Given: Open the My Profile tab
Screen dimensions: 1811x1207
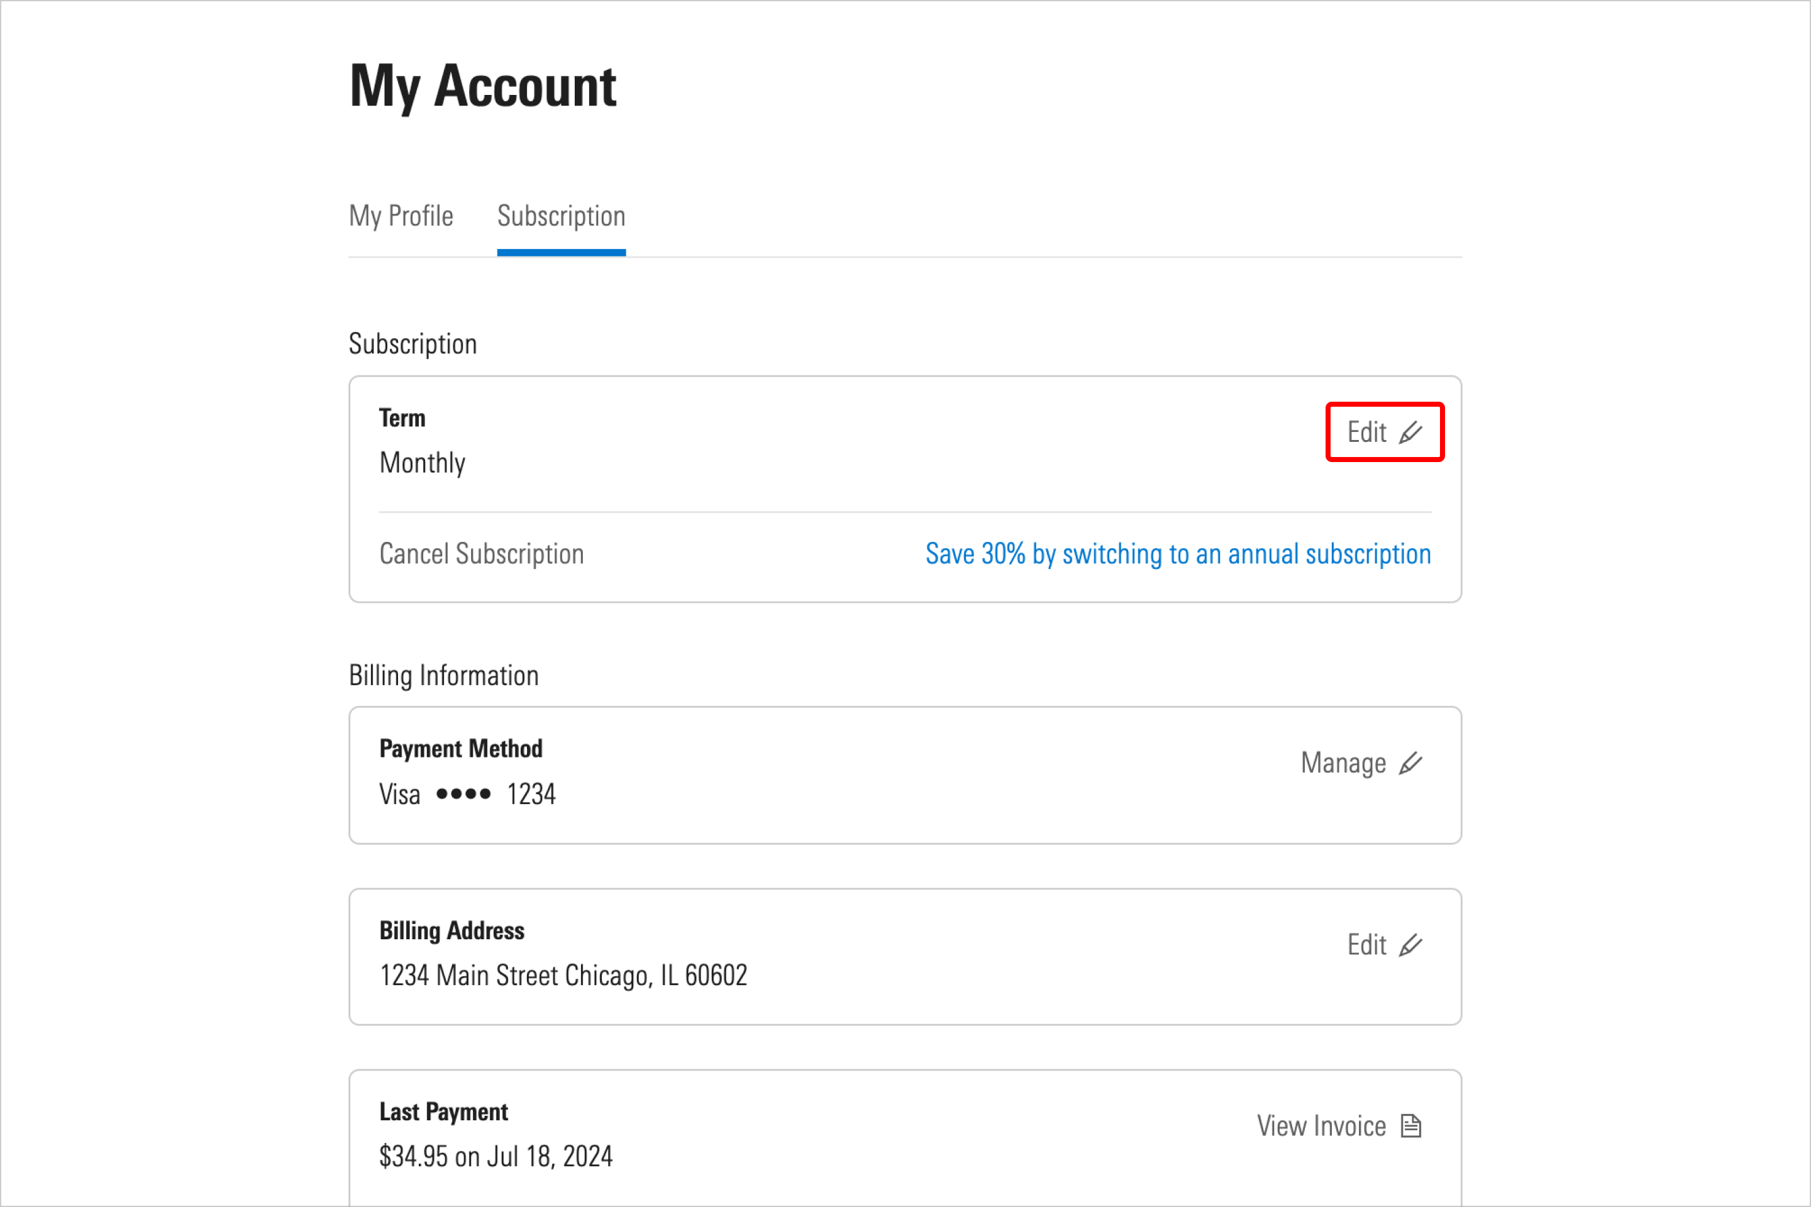Looking at the screenshot, I should (x=401, y=216).
